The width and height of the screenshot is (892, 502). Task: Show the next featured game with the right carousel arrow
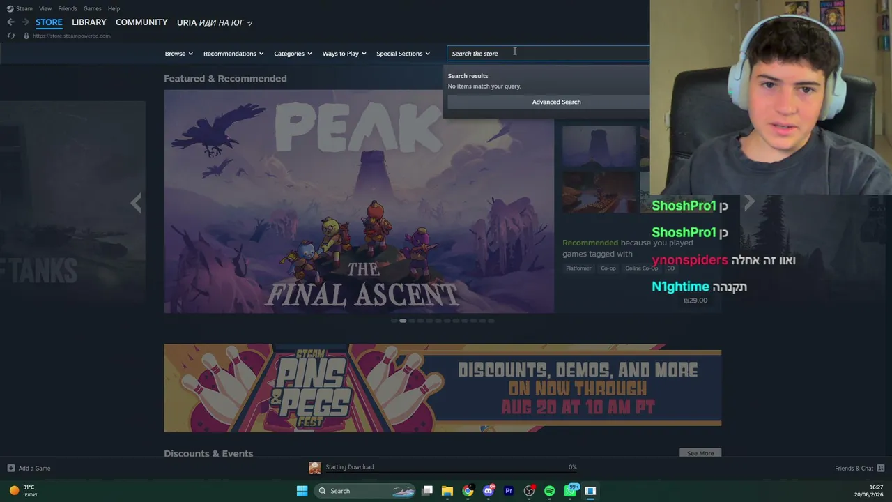749,202
